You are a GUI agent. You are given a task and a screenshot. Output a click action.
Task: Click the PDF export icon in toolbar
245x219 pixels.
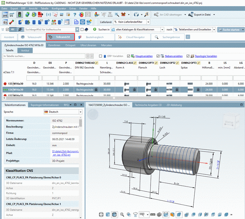point(40,15)
